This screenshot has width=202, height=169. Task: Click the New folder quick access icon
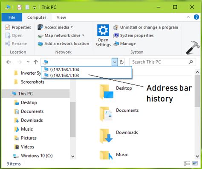pyautogui.click(x=27, y=7)
